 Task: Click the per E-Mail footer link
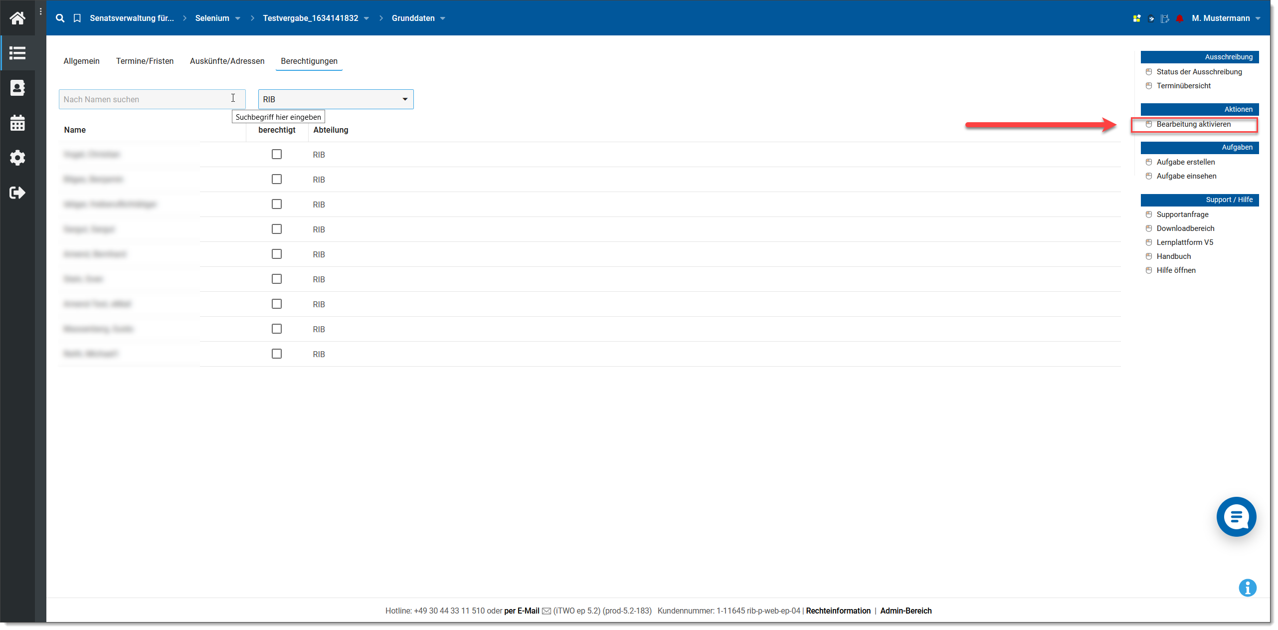point(522,611)
